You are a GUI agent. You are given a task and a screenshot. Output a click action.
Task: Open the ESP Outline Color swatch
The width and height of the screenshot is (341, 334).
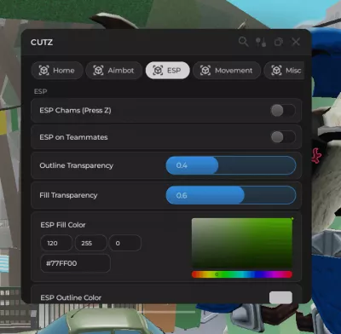(280, 297)
